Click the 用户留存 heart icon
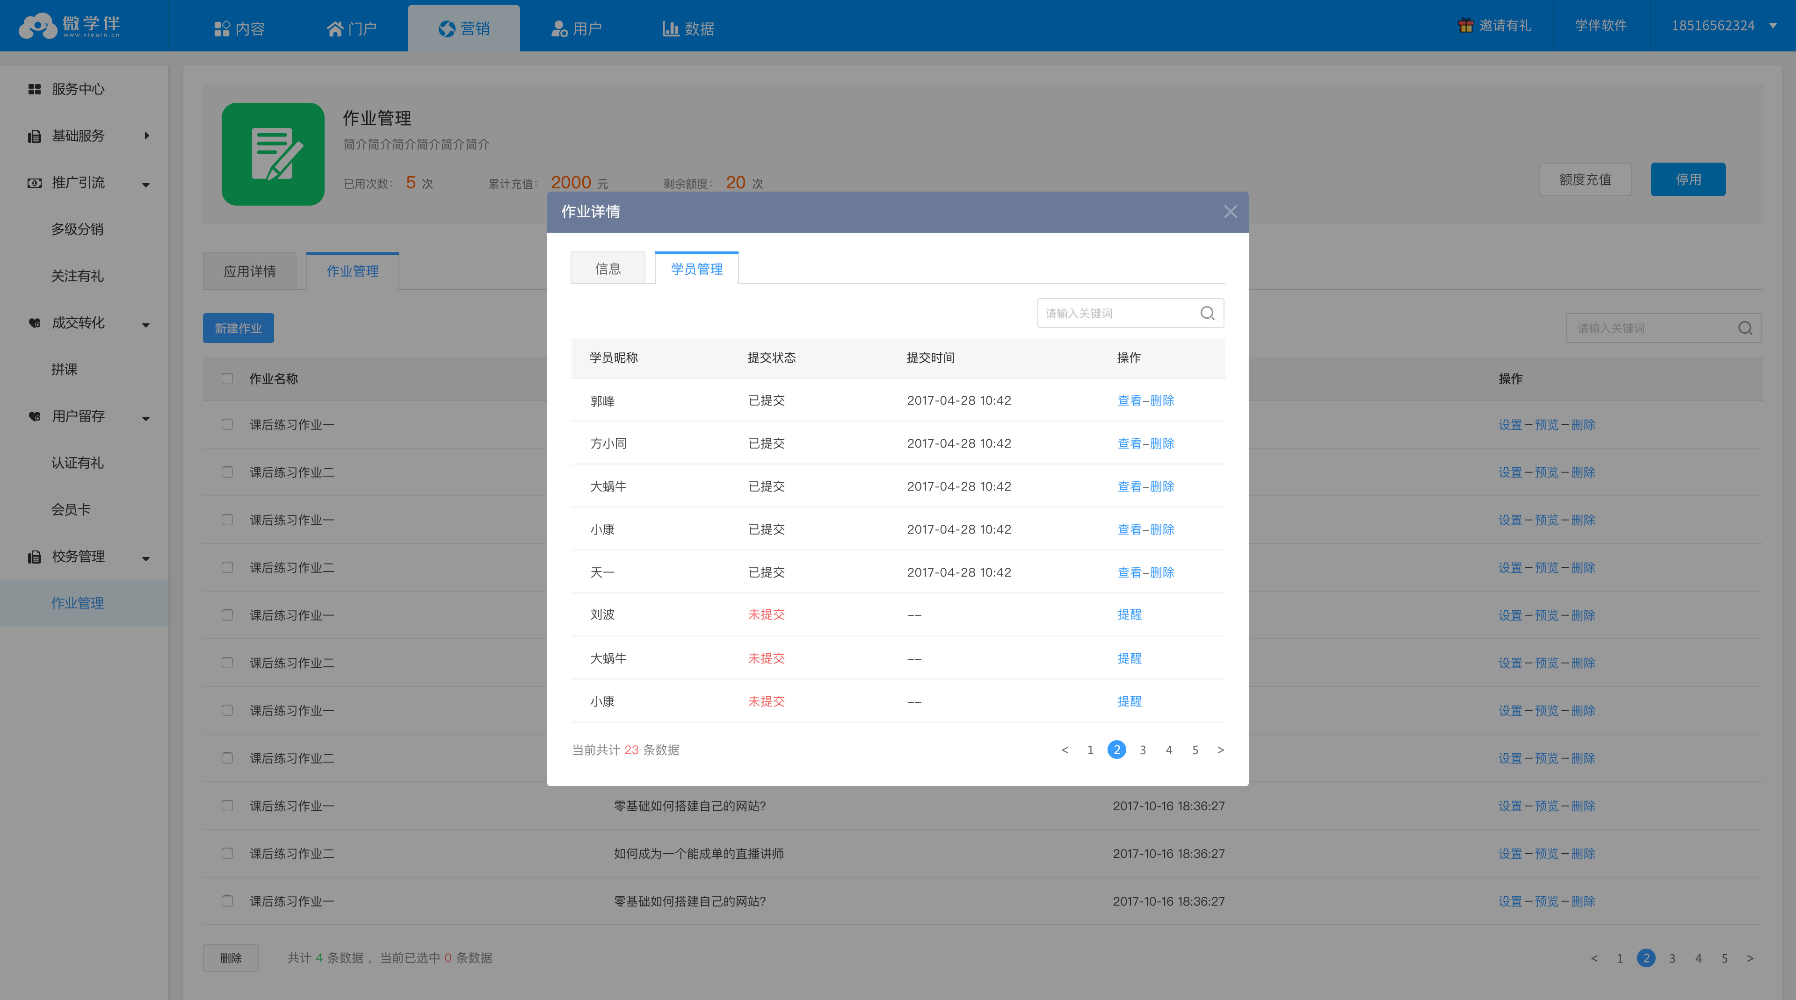1796x1000 pixels. (34, 416)
